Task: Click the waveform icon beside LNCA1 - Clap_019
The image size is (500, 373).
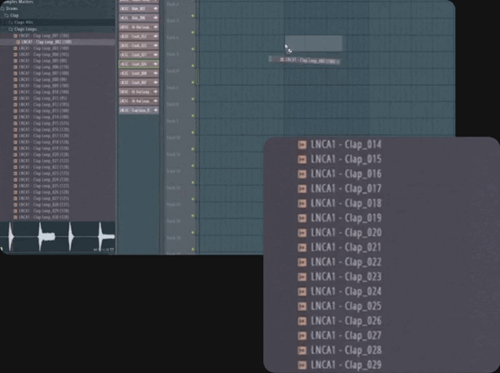Action: pyautogui.click(x=302, y=218)
